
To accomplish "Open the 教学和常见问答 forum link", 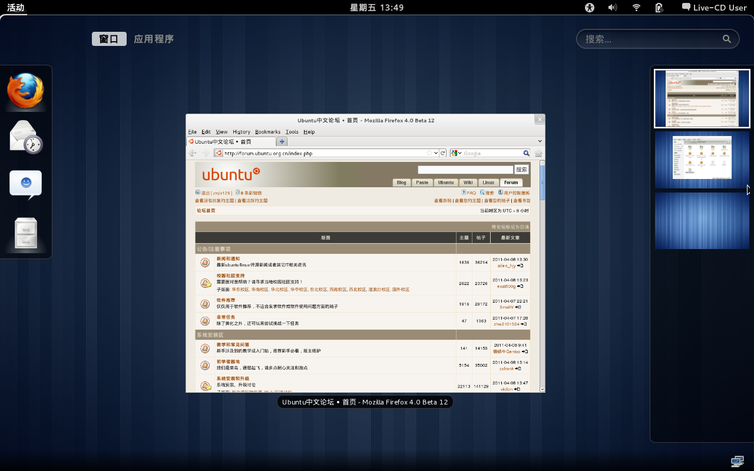I will pyautogui.click(x=233, y=345).
